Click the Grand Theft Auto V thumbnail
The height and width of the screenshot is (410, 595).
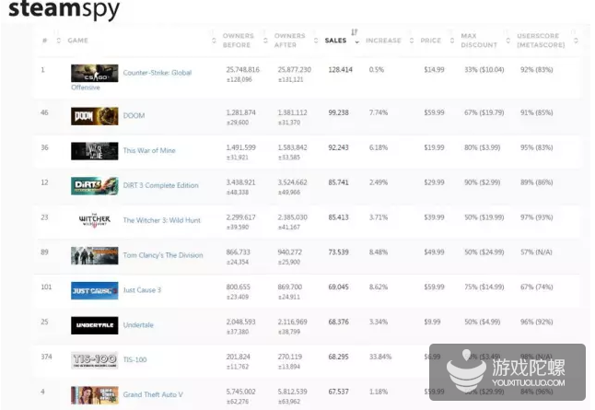pos(95,395)
